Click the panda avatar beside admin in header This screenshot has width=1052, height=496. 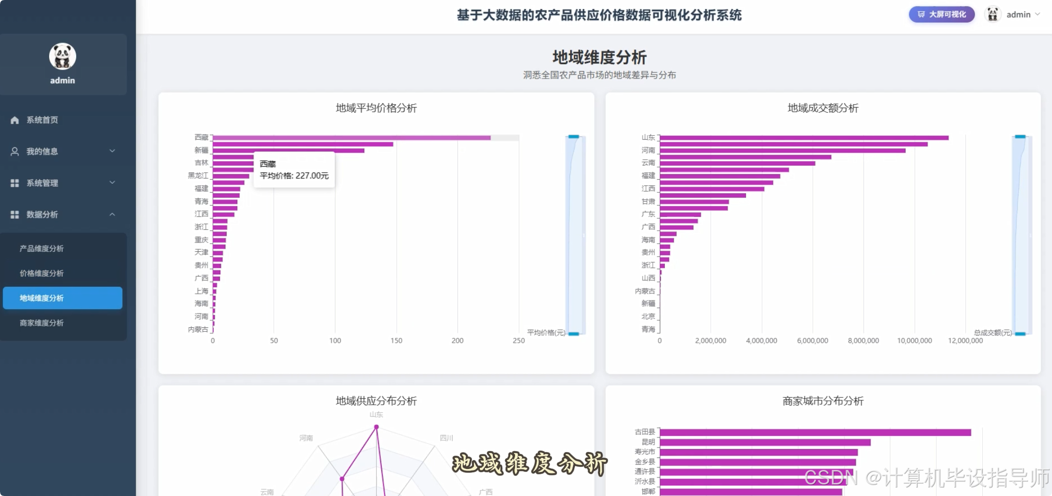[992, 15]
